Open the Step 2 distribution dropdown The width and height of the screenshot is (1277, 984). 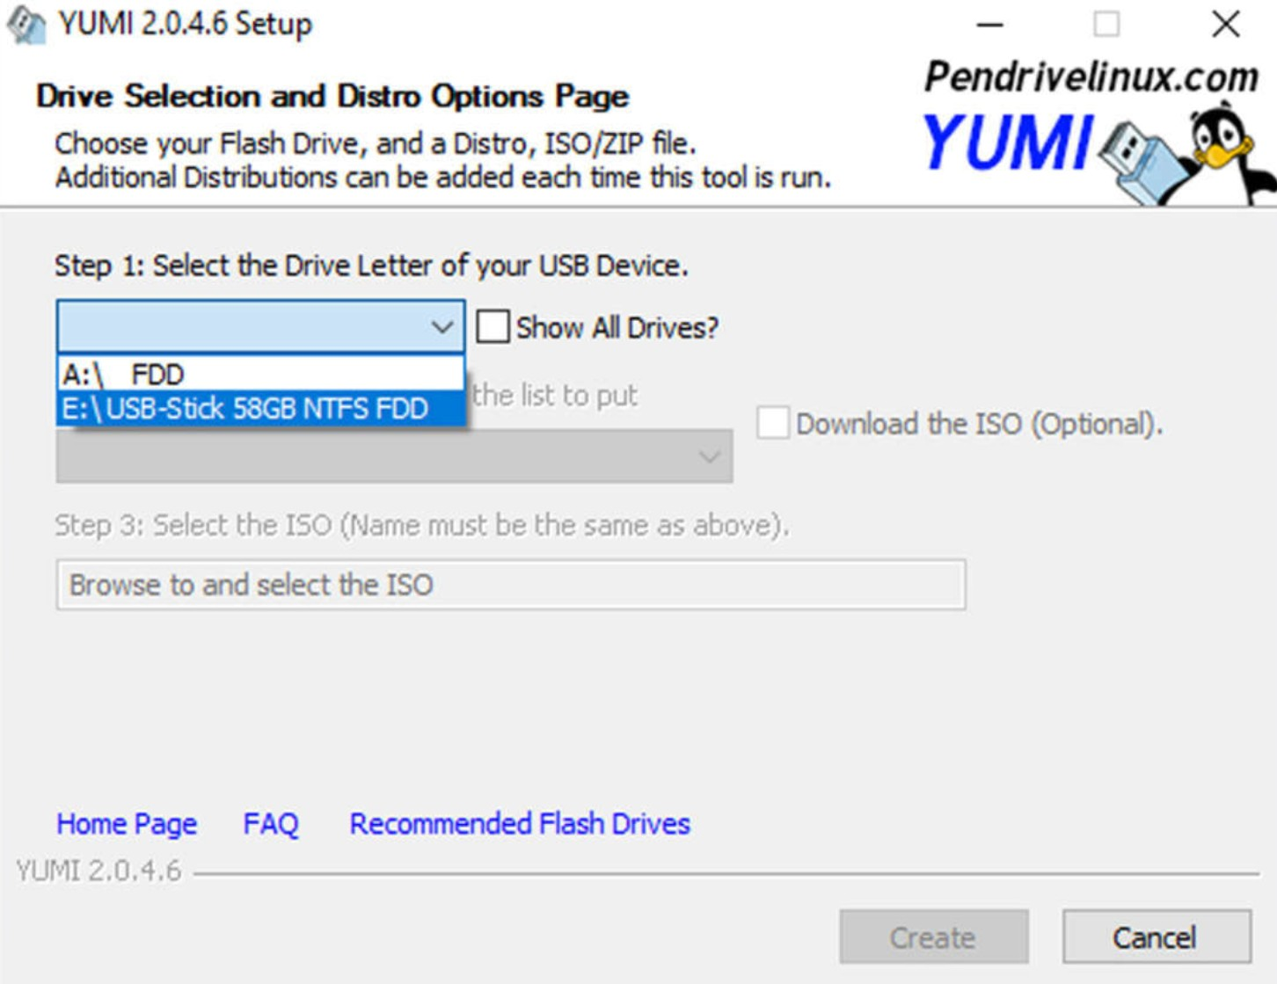(x=394, y=456)
